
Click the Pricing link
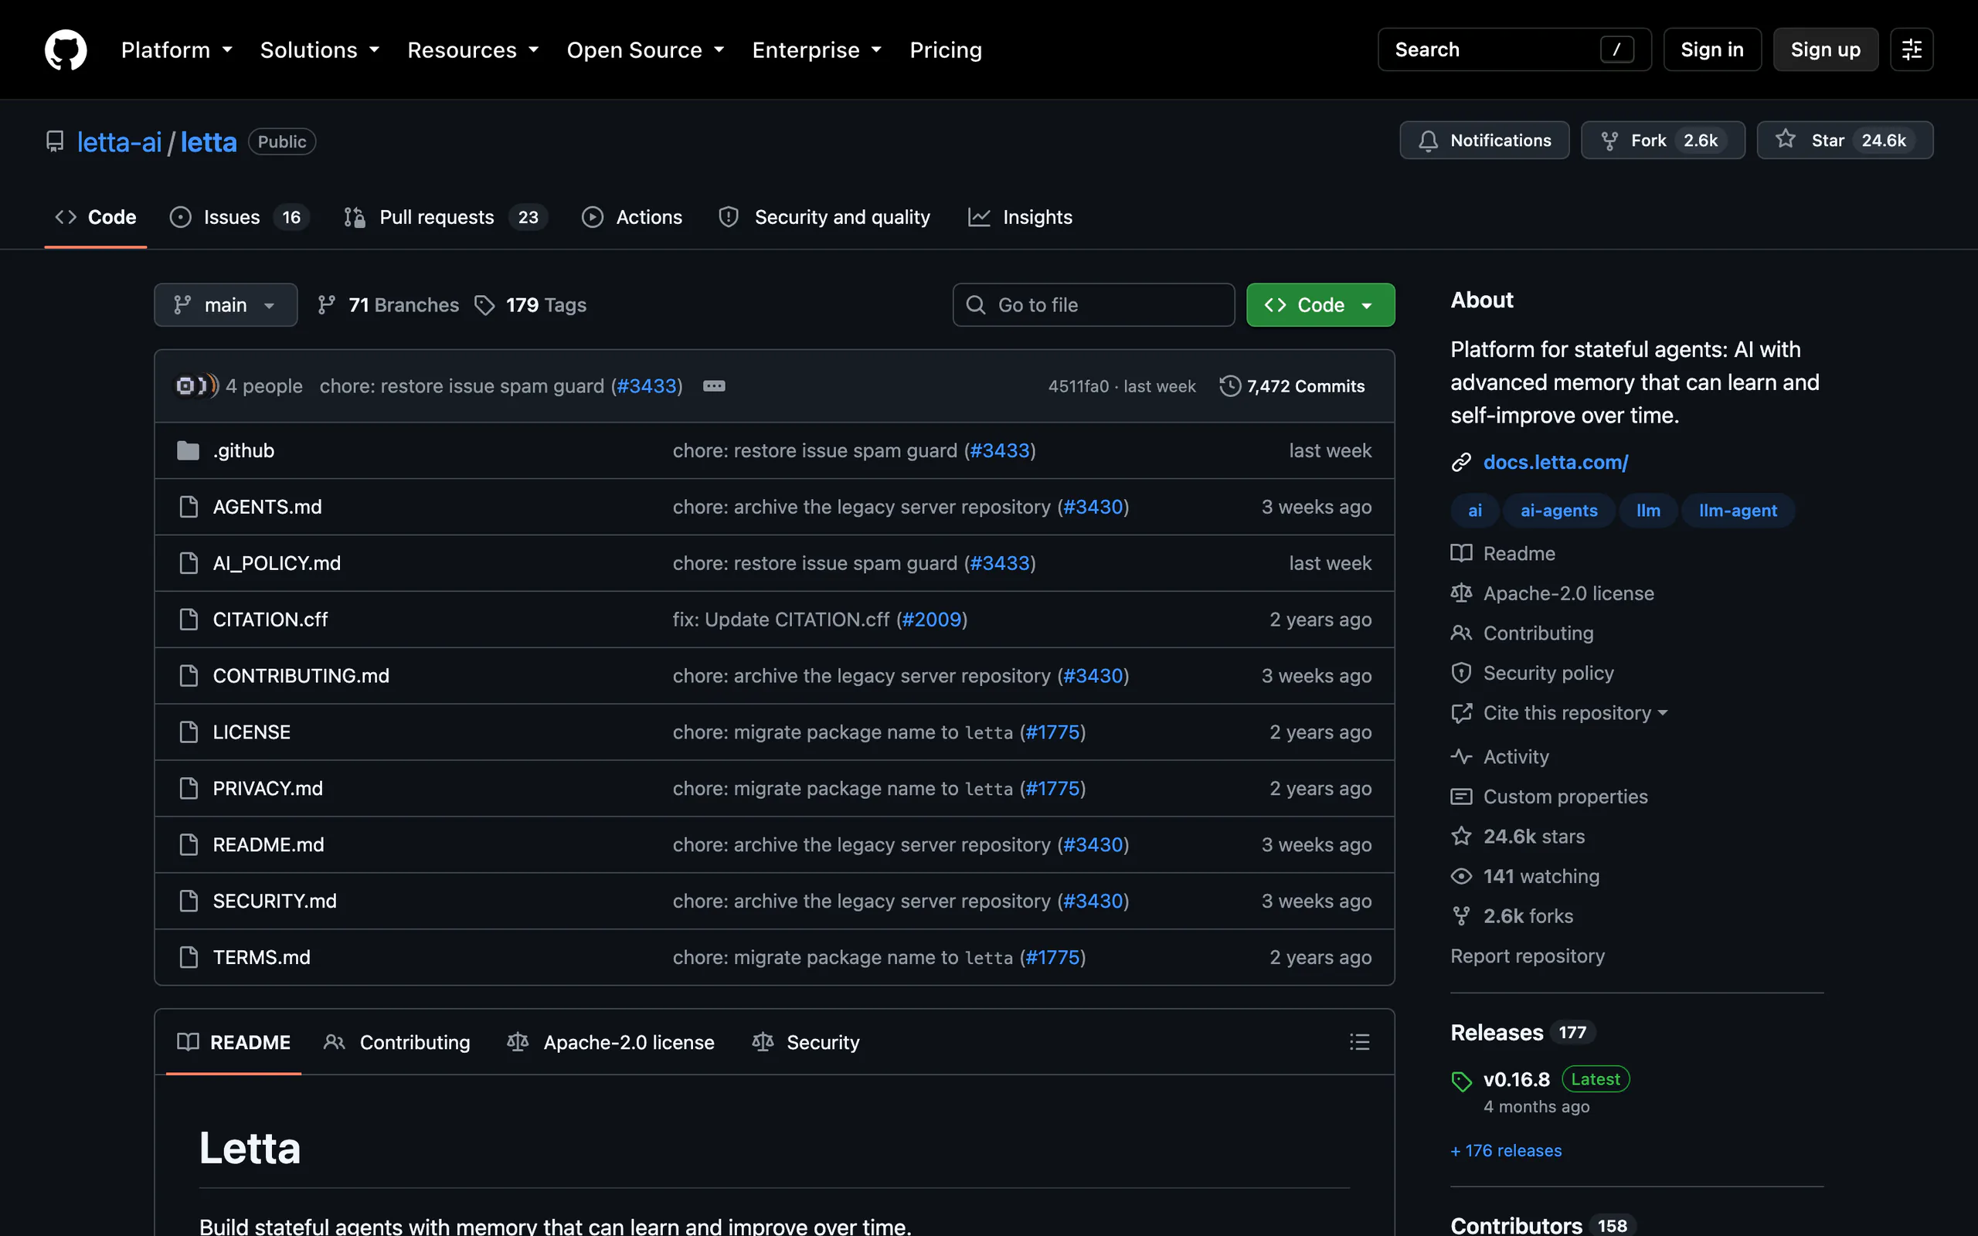(946, 50)
